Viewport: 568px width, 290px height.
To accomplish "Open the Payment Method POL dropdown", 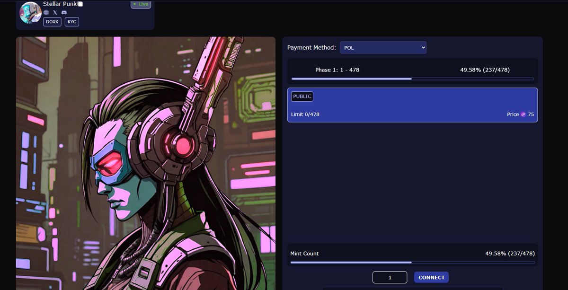I will (383, 48).
